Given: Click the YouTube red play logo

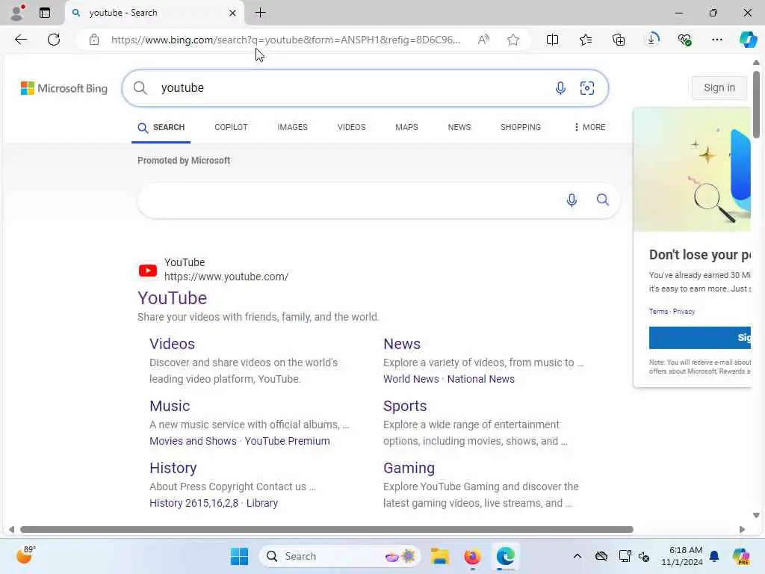Looking at the screenshot, I should tap(148, 271).
